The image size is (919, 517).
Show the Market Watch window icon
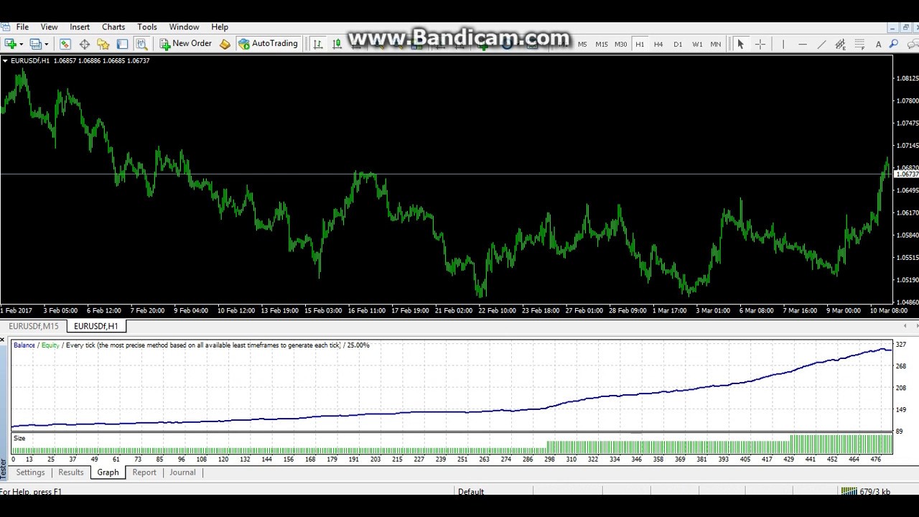65,44
